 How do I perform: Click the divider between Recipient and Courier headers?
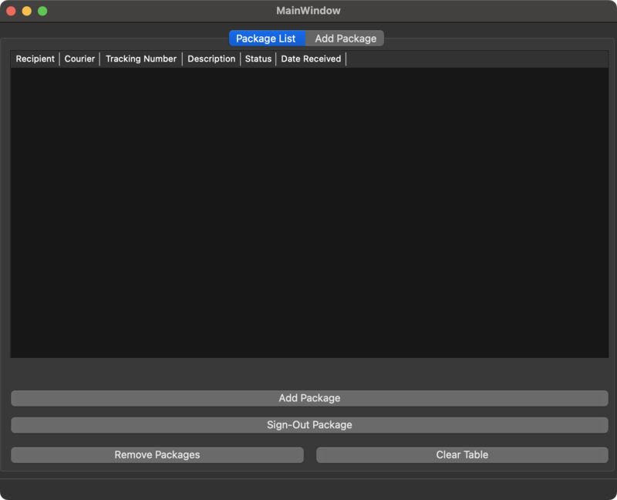pyautogui.click(x=59, y=59)
